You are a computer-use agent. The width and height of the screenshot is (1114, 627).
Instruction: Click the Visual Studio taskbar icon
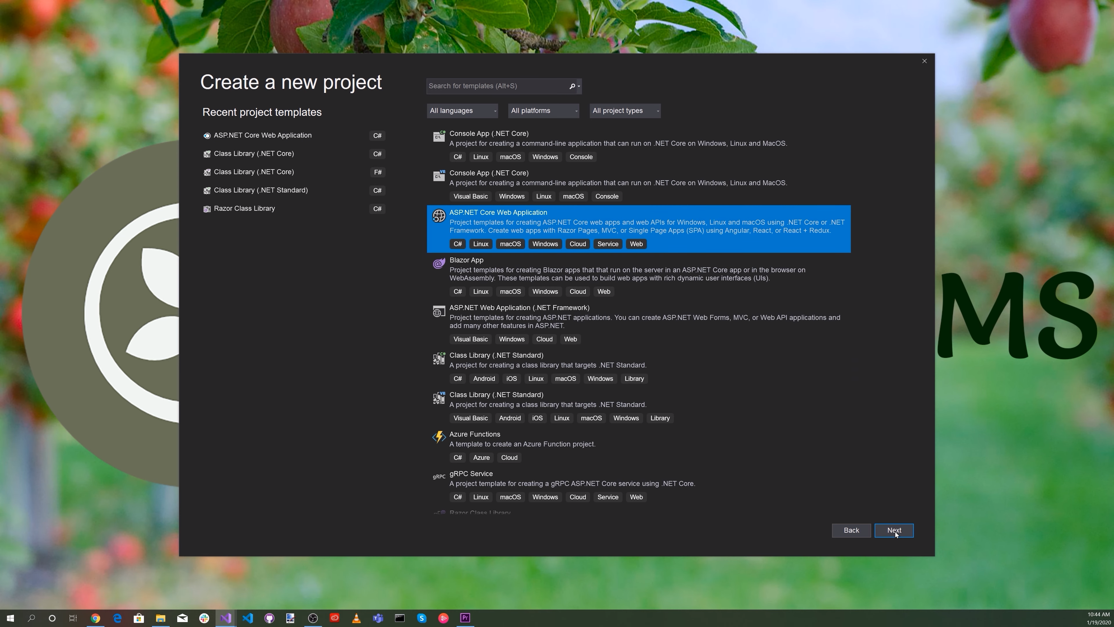coord(226,618)
